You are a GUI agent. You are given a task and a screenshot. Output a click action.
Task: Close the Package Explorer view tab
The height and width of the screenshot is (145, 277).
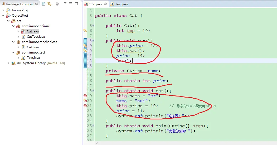[36, 4]
